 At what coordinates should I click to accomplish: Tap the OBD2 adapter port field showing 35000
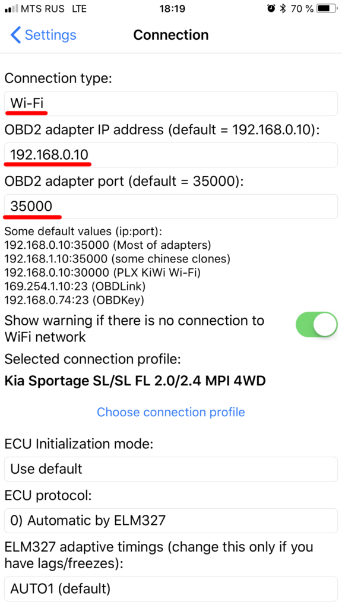[171, 206]
